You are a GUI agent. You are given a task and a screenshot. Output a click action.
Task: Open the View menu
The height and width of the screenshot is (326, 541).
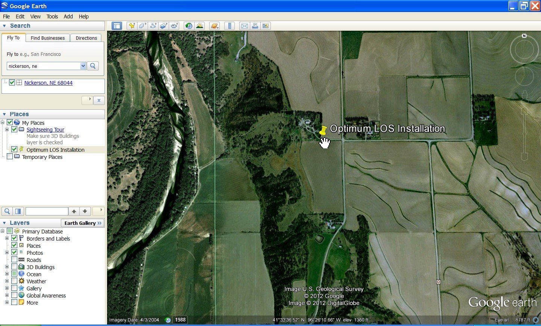click(x=35, y=16)
